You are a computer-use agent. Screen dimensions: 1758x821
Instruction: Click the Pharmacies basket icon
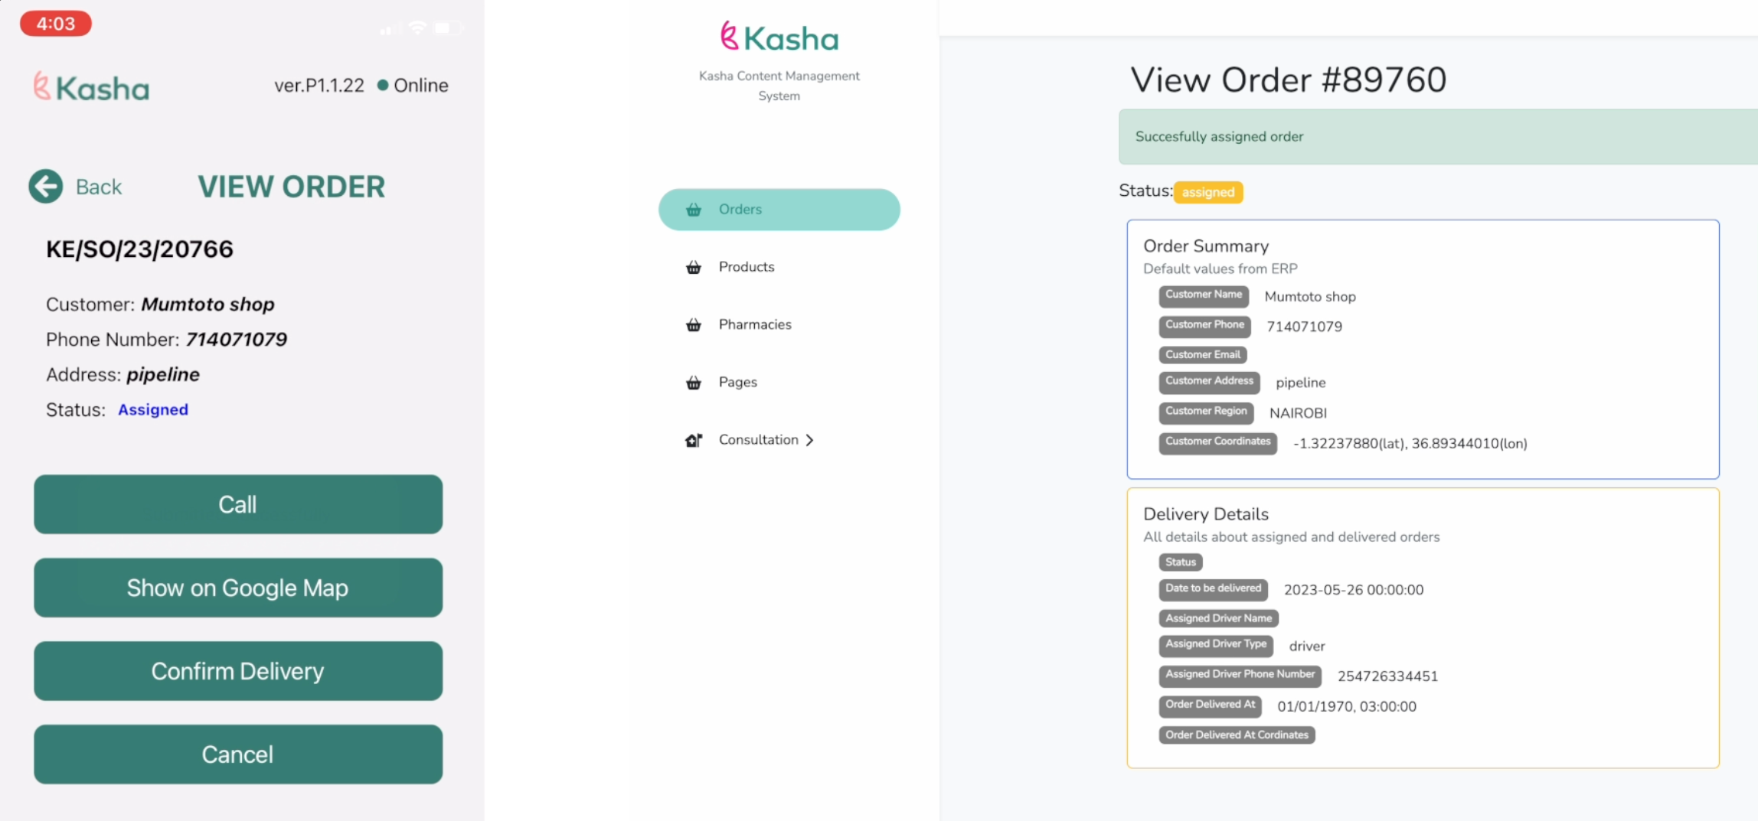(x=694, y=324)
